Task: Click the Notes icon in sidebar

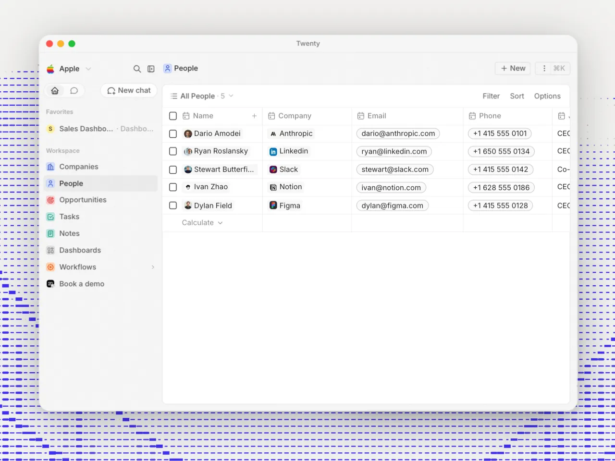Action: point(50,233)
